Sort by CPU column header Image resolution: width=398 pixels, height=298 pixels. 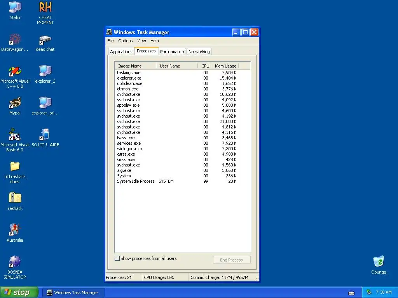[204, 66]
